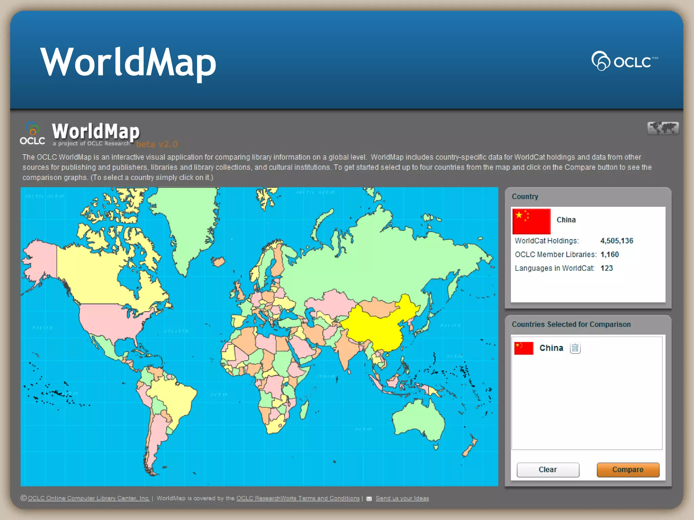Click the China name in the Country panel
694x520 pixels.
point(566,220)
